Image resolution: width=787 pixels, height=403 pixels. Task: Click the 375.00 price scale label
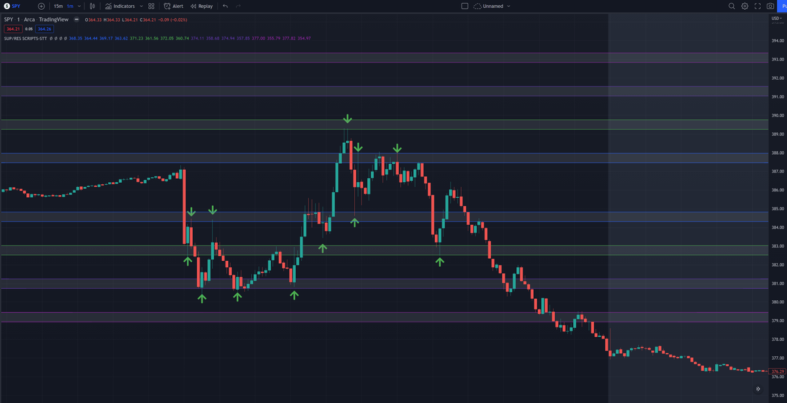778,396
